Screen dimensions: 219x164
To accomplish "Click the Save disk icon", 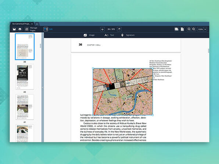I will click(x=14, y=29).
